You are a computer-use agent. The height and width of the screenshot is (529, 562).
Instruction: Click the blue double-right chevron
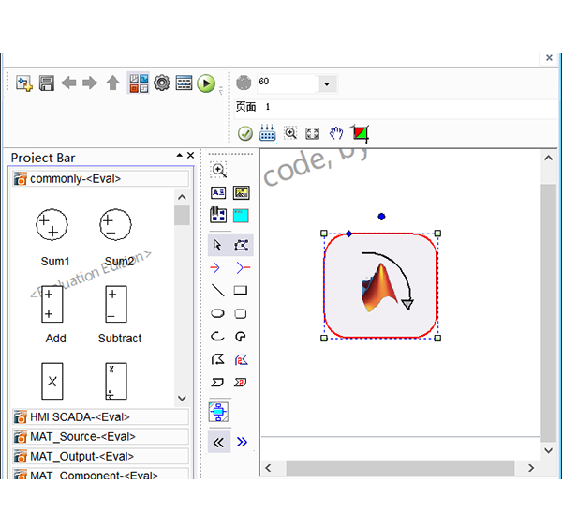tap(242, 442)
